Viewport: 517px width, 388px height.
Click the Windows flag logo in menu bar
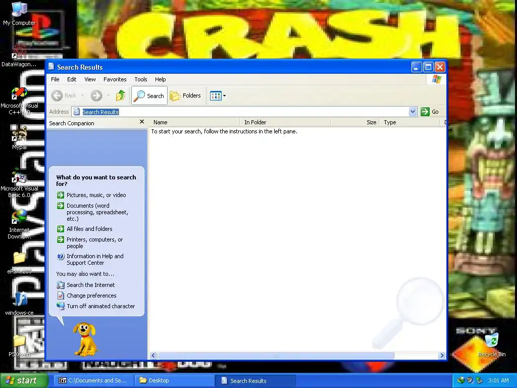(436, 79)
